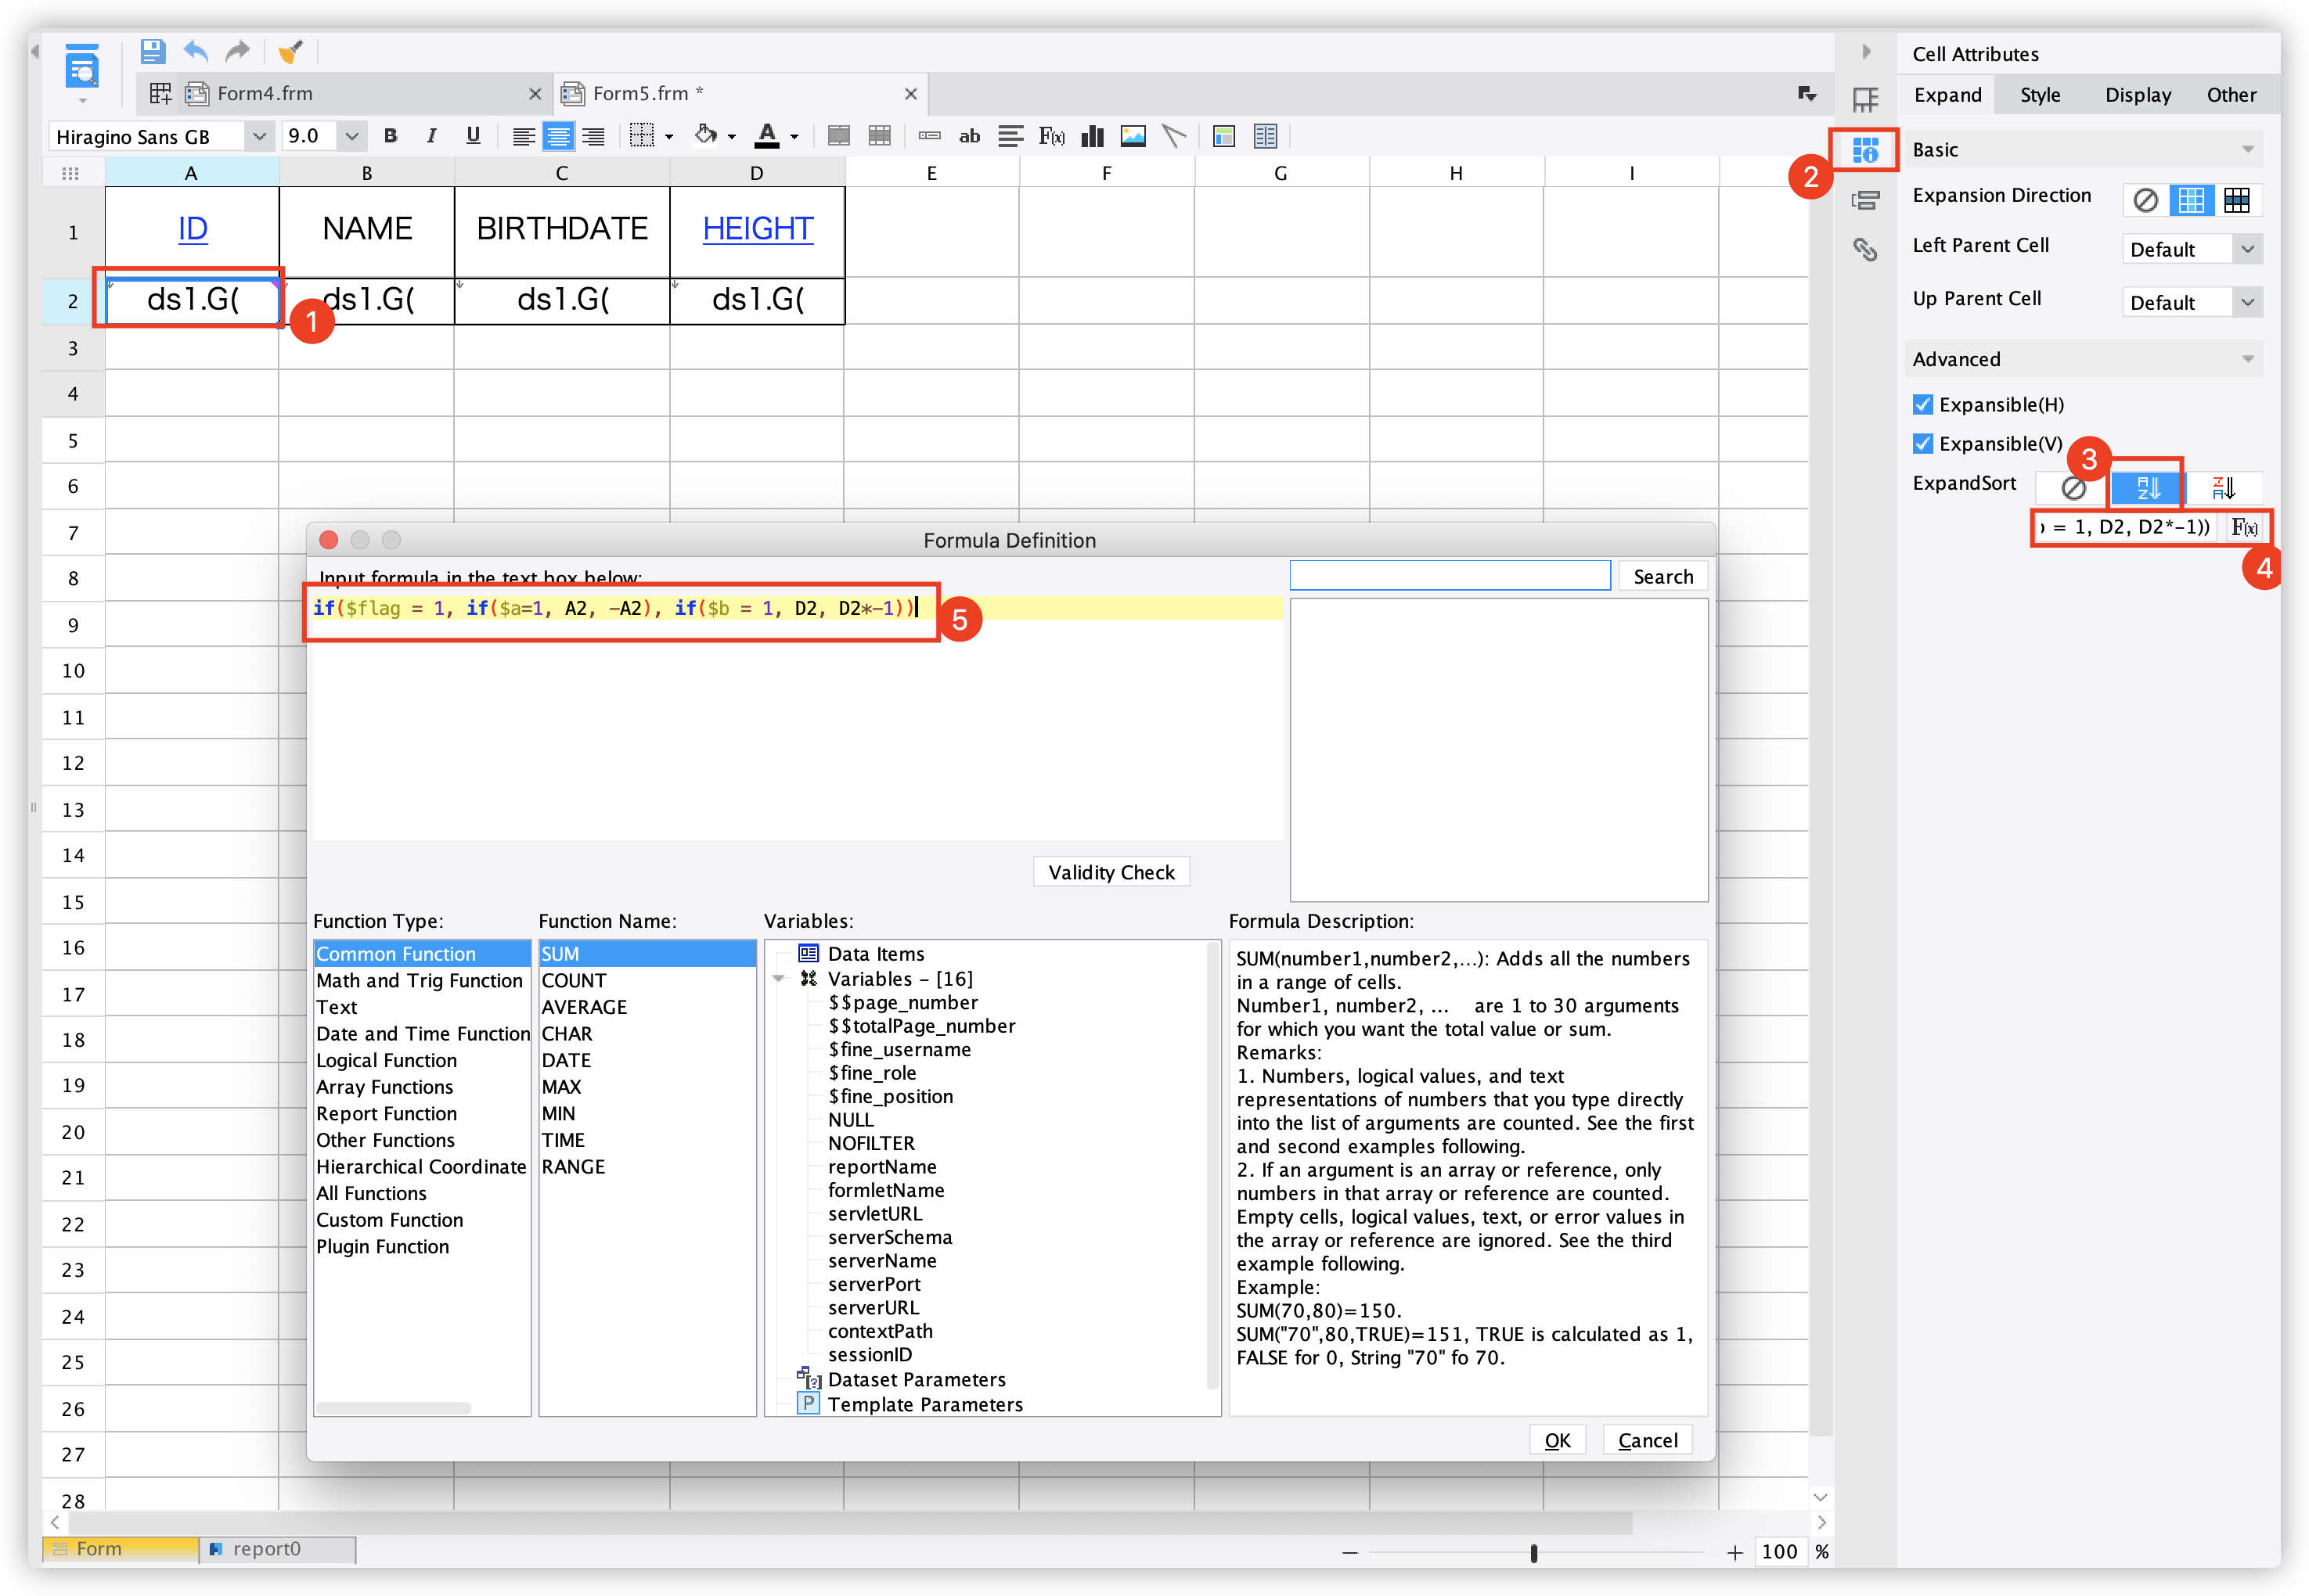Open the font size dropdown
The height and width of the screenshot is (1596, 2309).
(x=351, y=136)
